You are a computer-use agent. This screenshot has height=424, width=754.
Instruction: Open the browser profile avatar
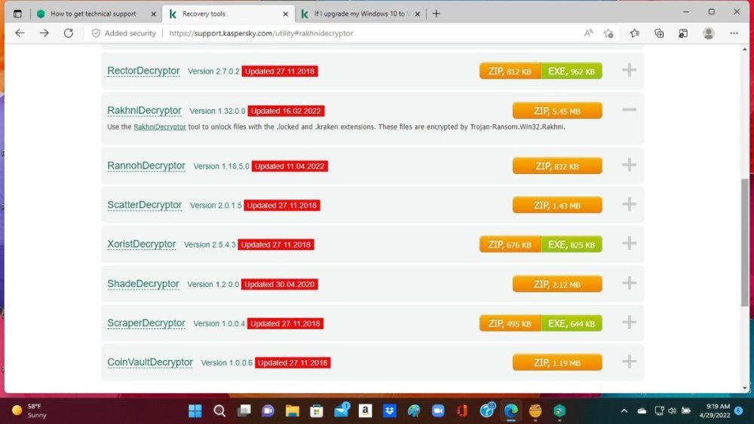tap(708, 33)
